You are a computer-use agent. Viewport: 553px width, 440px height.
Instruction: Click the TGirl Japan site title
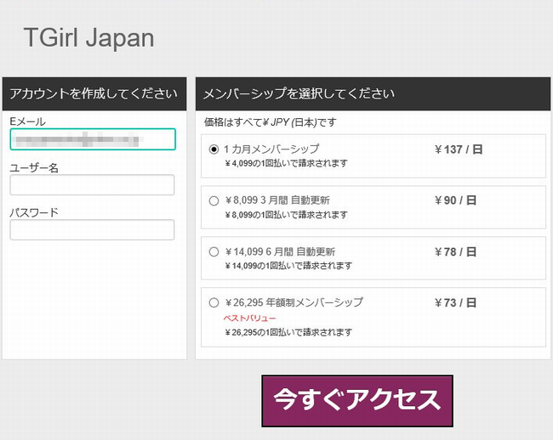88,38
